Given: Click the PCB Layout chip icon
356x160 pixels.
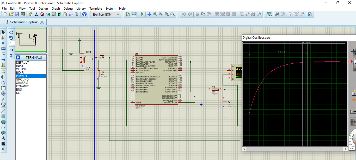Looking at the screenshot, I should click(42, 15).
